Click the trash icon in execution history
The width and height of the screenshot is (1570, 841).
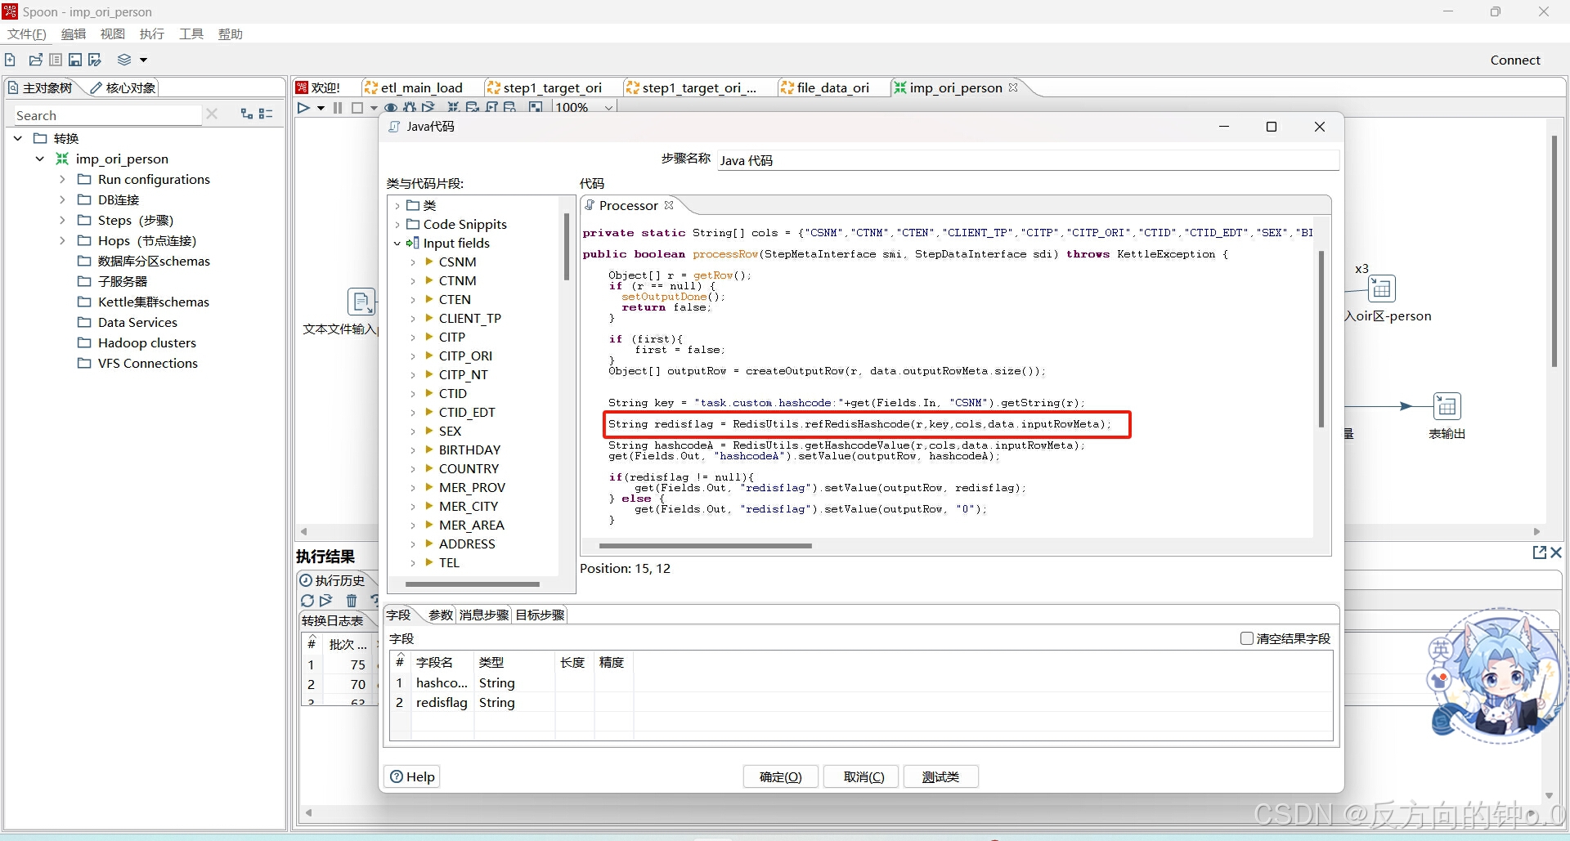point(352,600)
